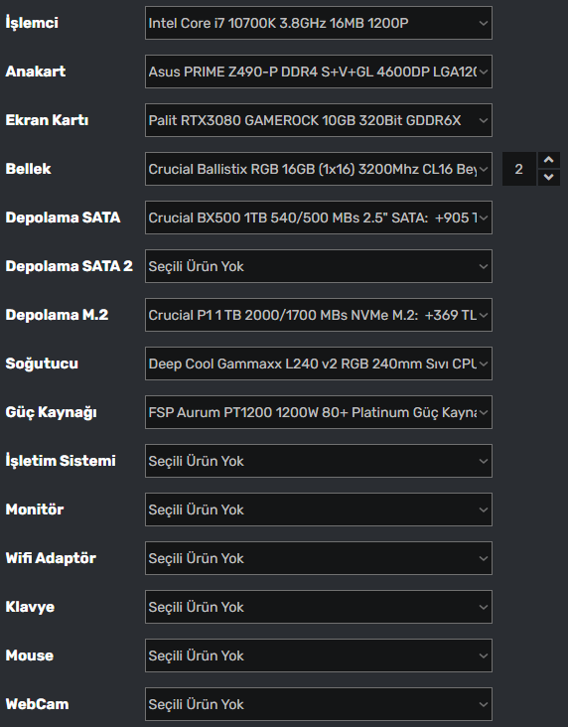The image size is (568, 727).
Task: Open the Ekran Kartı graphics card dropdown
Action: point(319,120)
